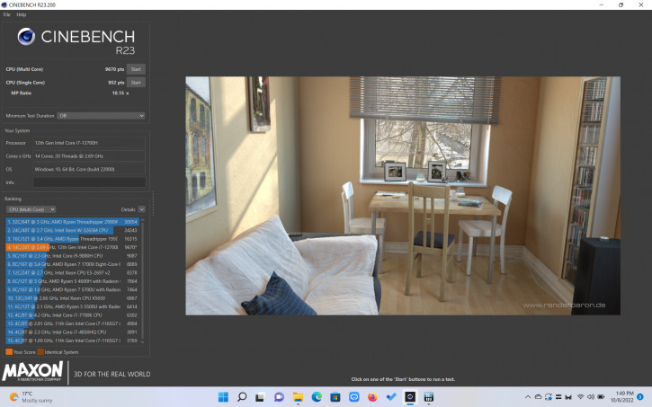Click the rendered room preview image
652x407 pixels.
[403, 196]
